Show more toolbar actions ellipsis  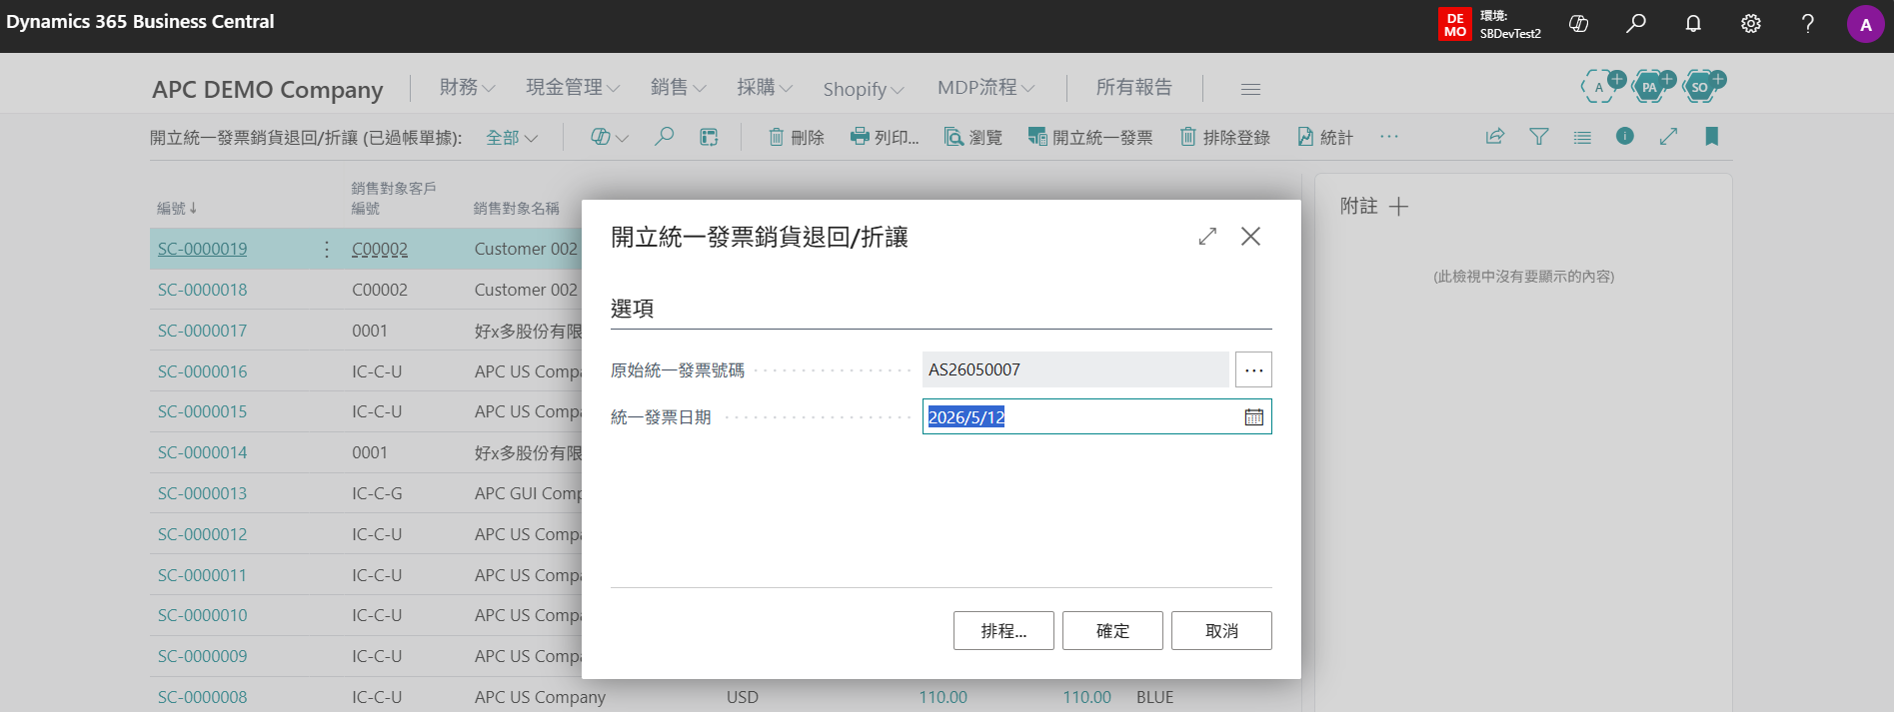pyautogui.click(x=1389, y=137)
